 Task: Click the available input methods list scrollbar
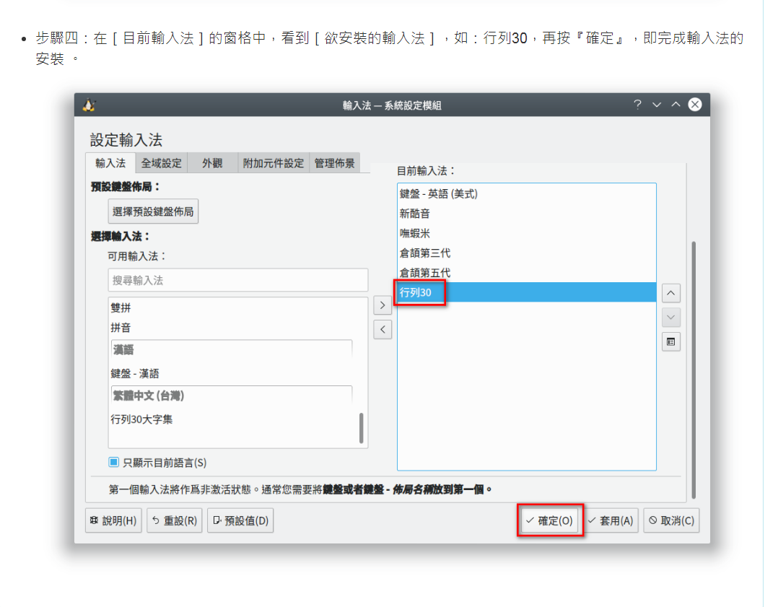[361, 428]
